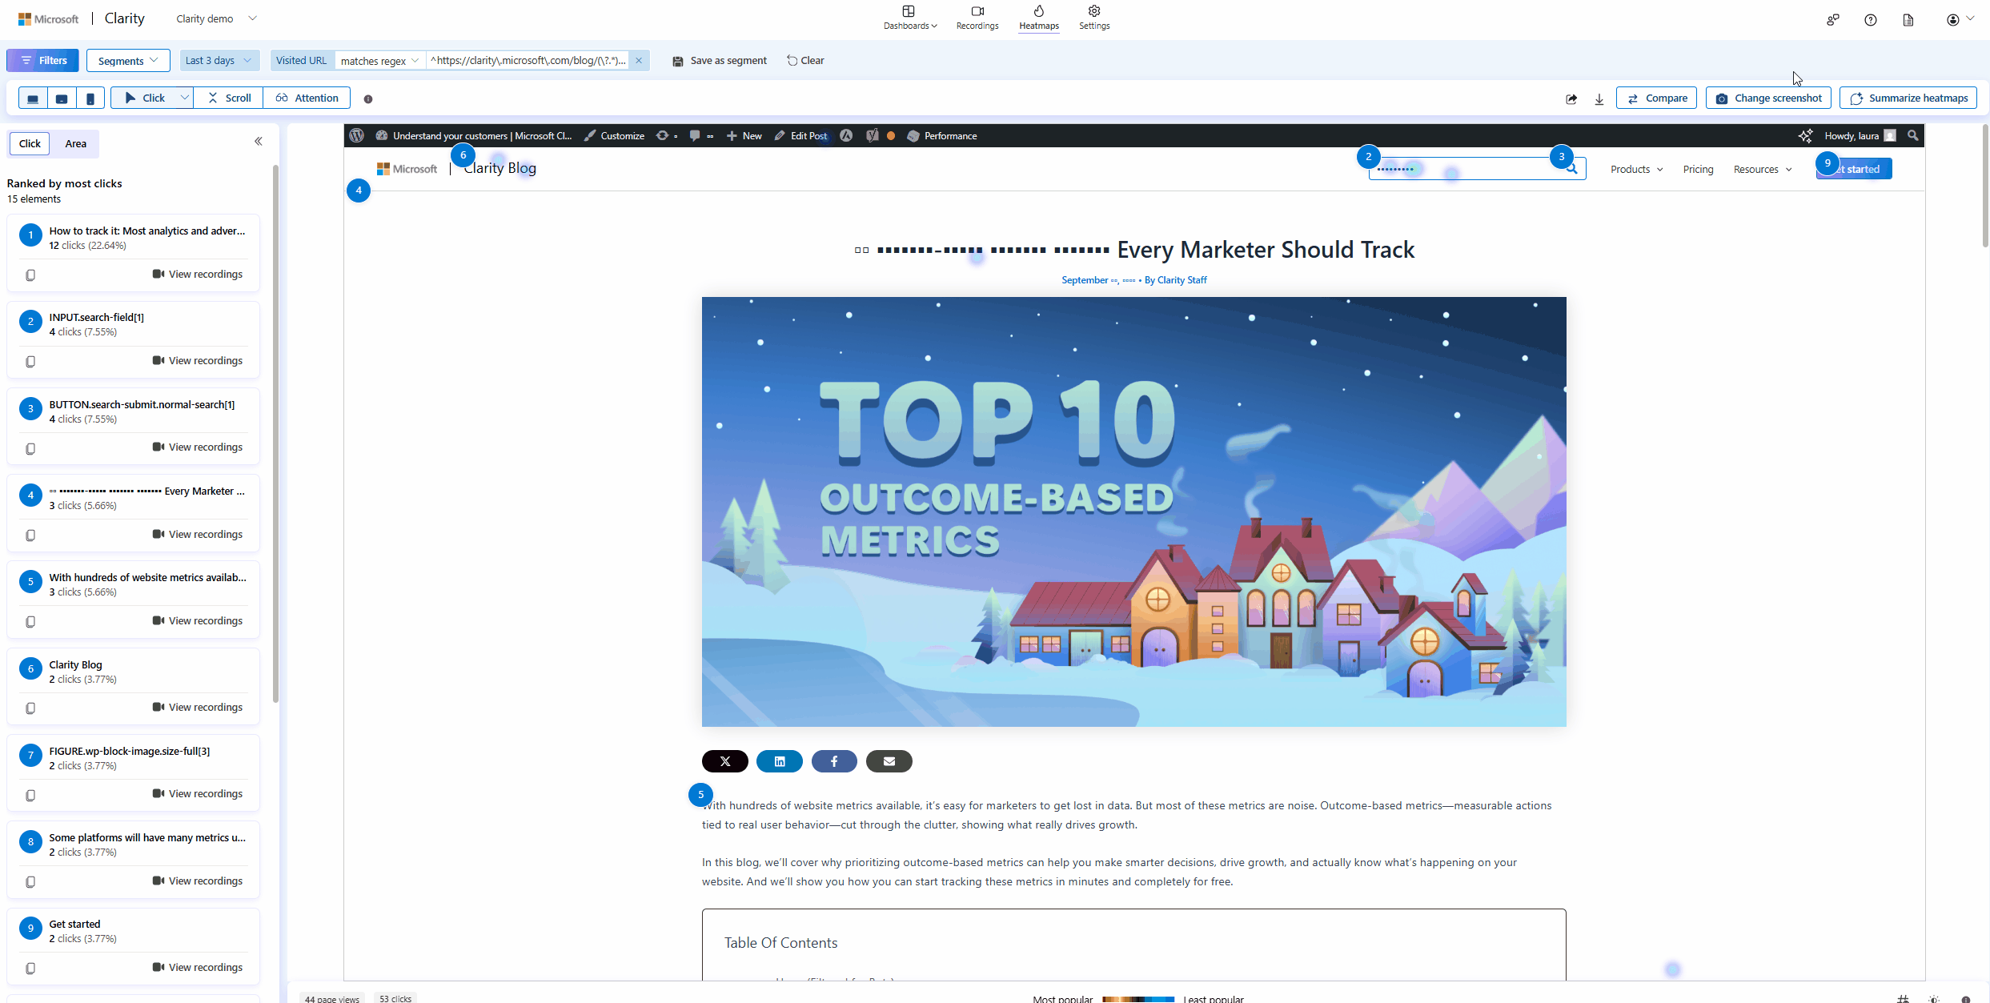Click Customize in WordPress admin bar

point(614,135)
